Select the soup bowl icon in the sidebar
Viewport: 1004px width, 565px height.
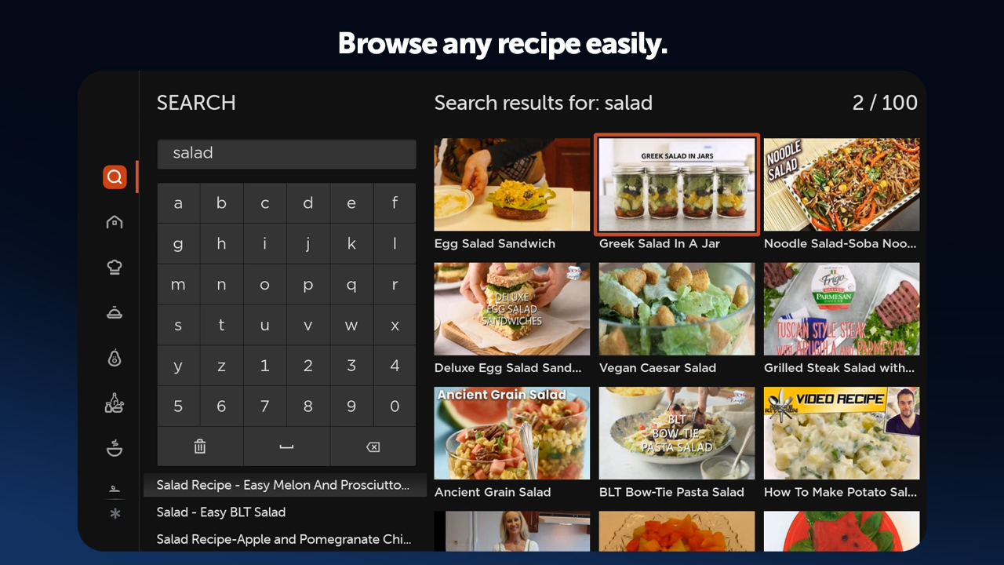point(115,448)
